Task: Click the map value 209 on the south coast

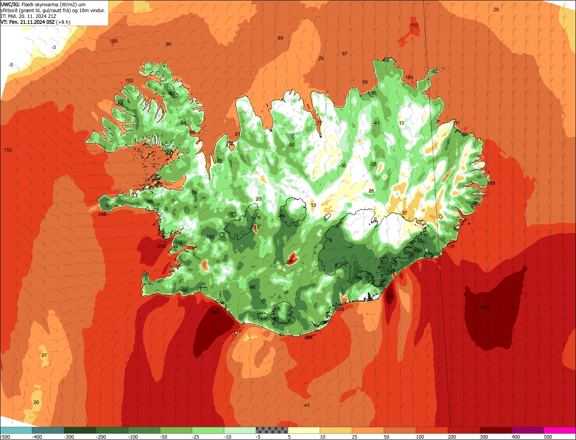Action: pyautogui.click(x=340, y=309)
